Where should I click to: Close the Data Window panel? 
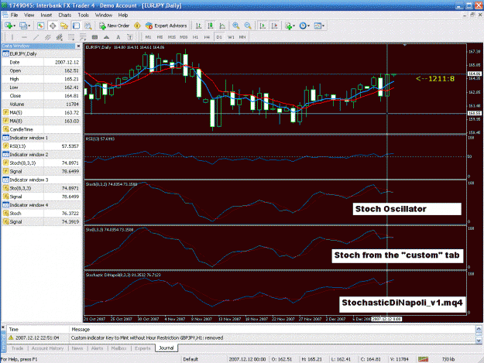tap(79, 46)
